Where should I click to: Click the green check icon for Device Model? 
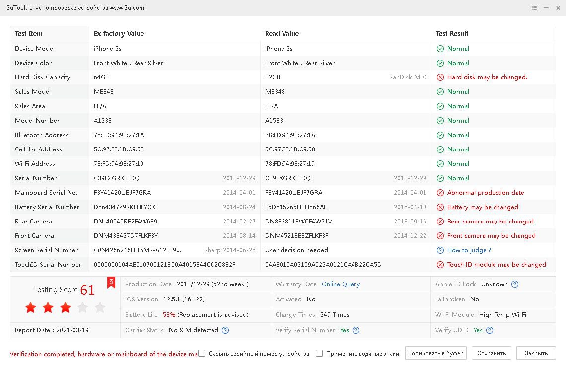coord(440,49)
